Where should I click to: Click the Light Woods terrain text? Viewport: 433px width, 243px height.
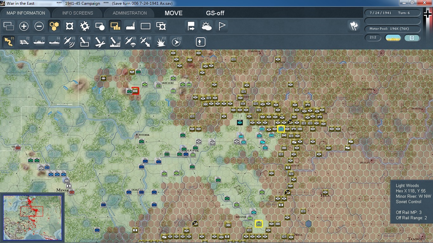407,186
